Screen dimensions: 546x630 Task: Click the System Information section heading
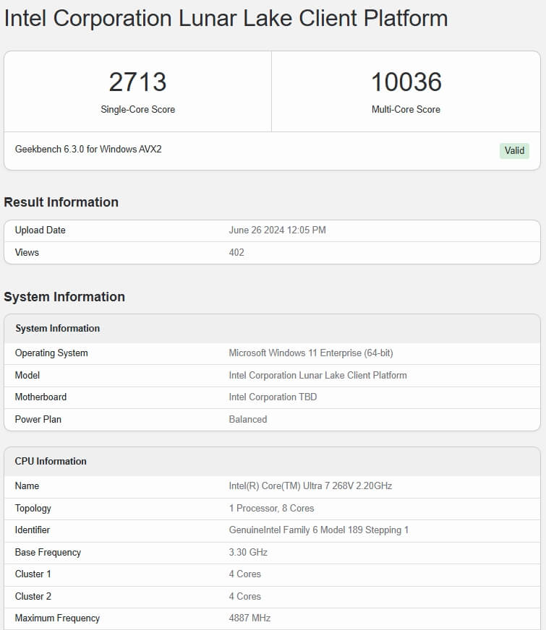(64, 297)
